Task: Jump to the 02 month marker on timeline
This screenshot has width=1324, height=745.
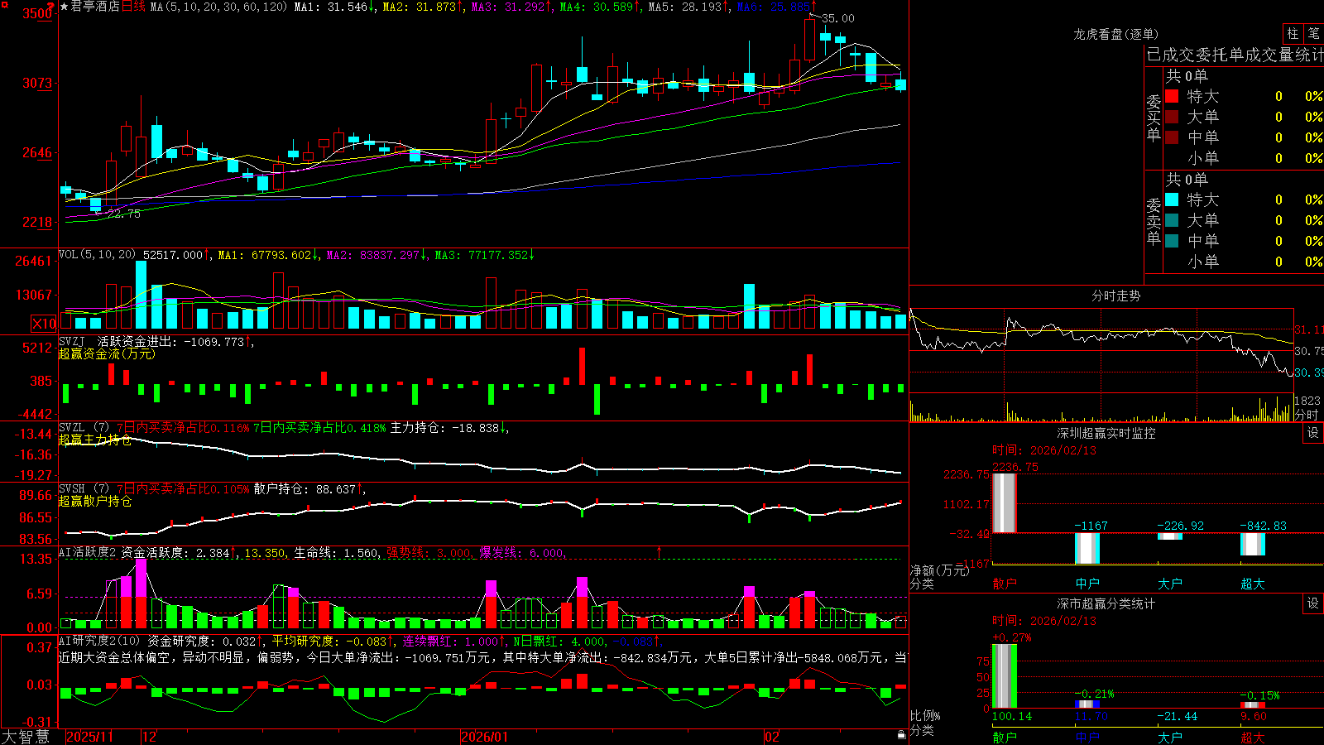Action: pyautogui.click(x=772, y=737)
